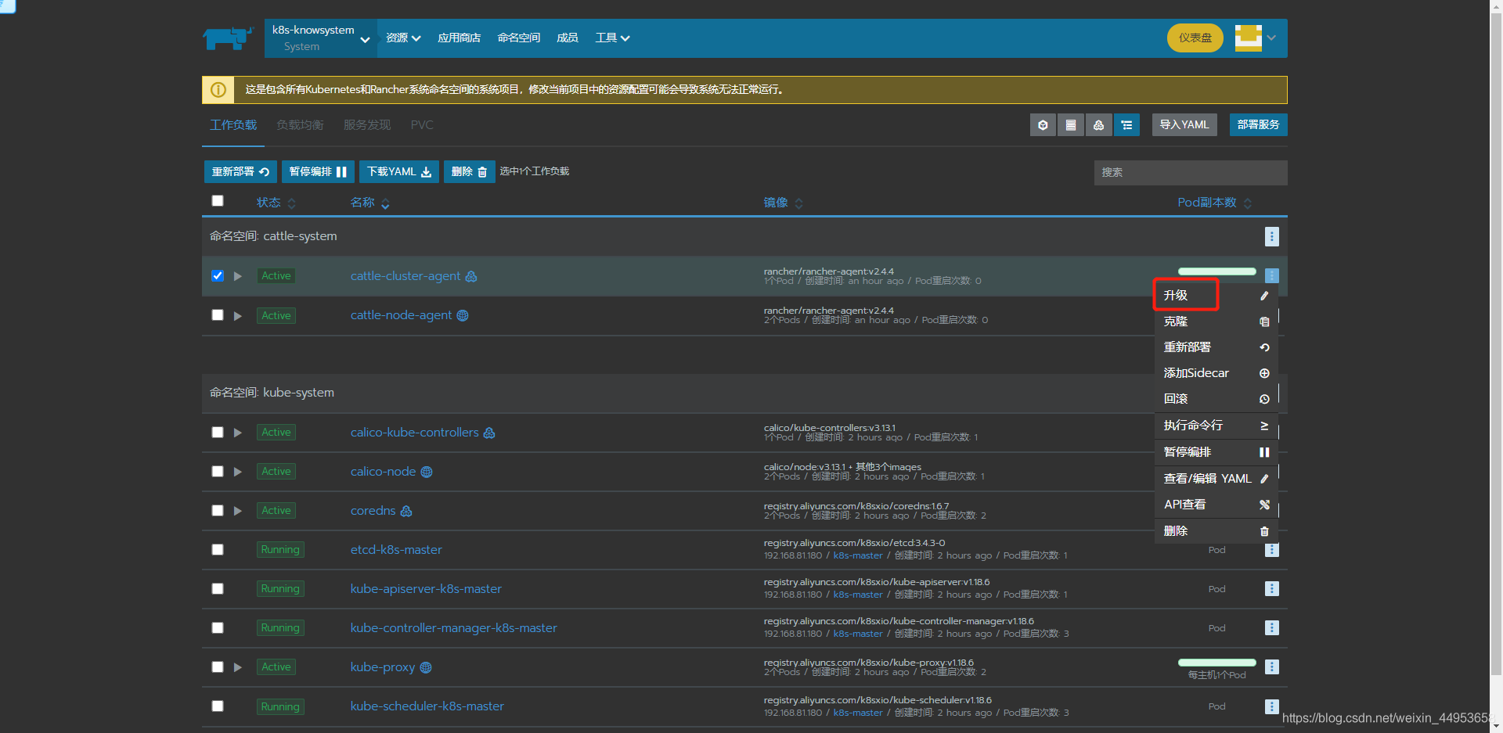Click the 下载YAML button

tap(399, 171)
